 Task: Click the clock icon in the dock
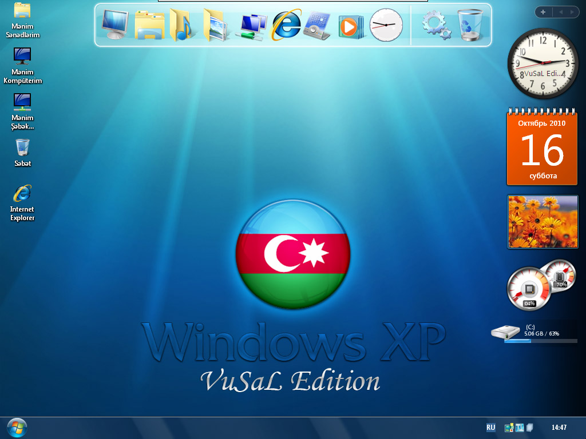386,25
